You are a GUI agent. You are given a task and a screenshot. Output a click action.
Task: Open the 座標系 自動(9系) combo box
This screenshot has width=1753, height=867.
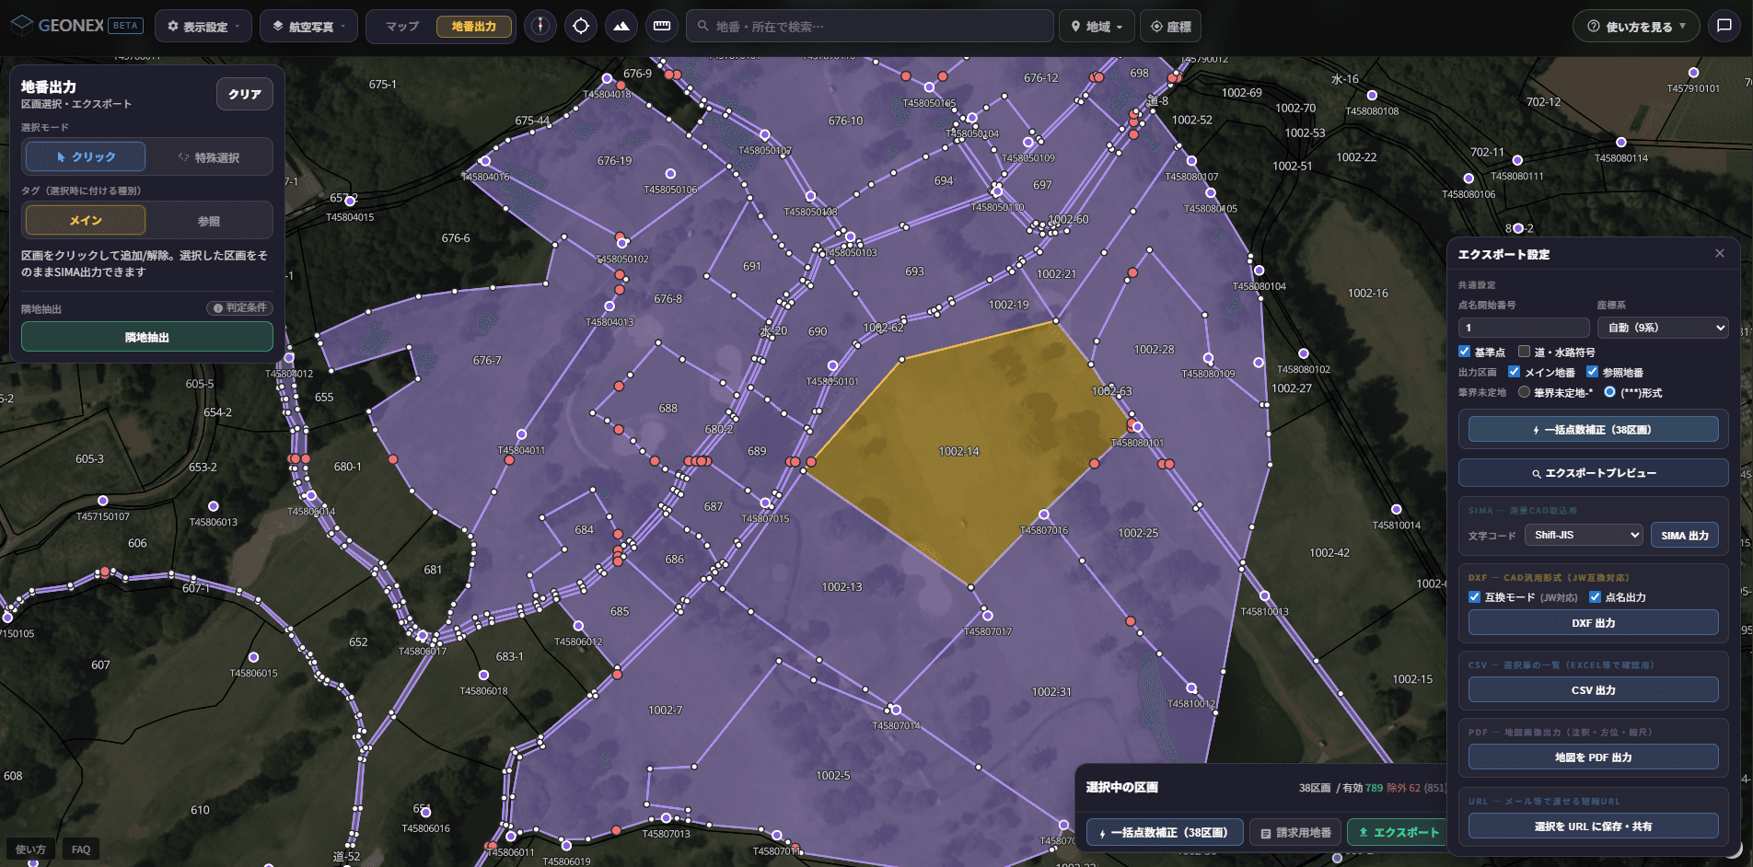[x=1663, y=328]
